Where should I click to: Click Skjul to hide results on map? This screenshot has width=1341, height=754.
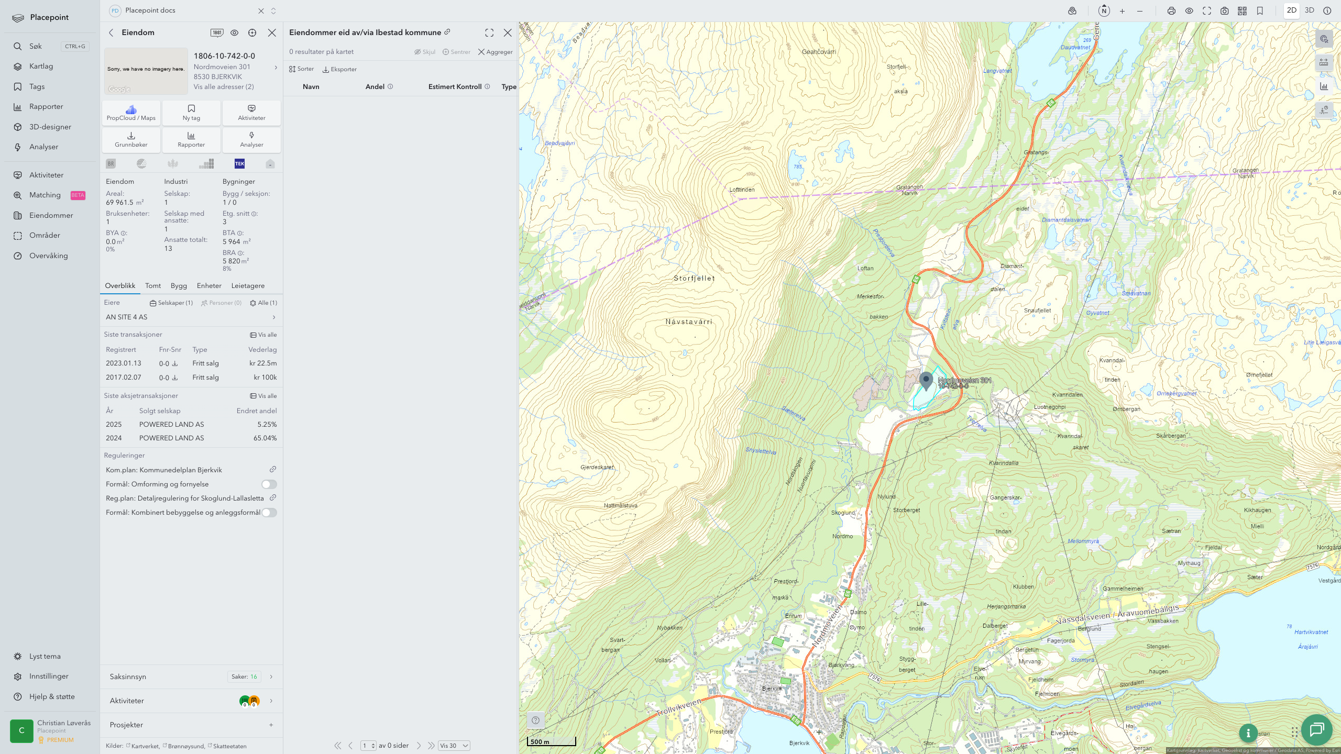tap(425, 52)
